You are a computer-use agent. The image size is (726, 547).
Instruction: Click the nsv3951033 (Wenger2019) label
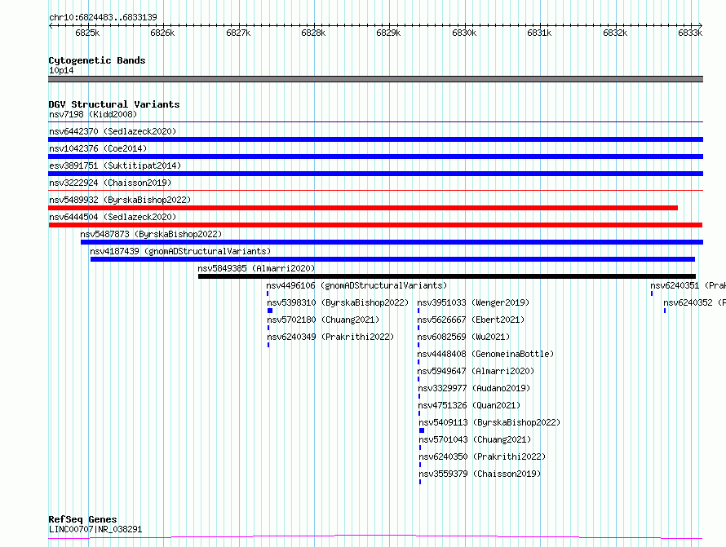(x=473, y=302)
